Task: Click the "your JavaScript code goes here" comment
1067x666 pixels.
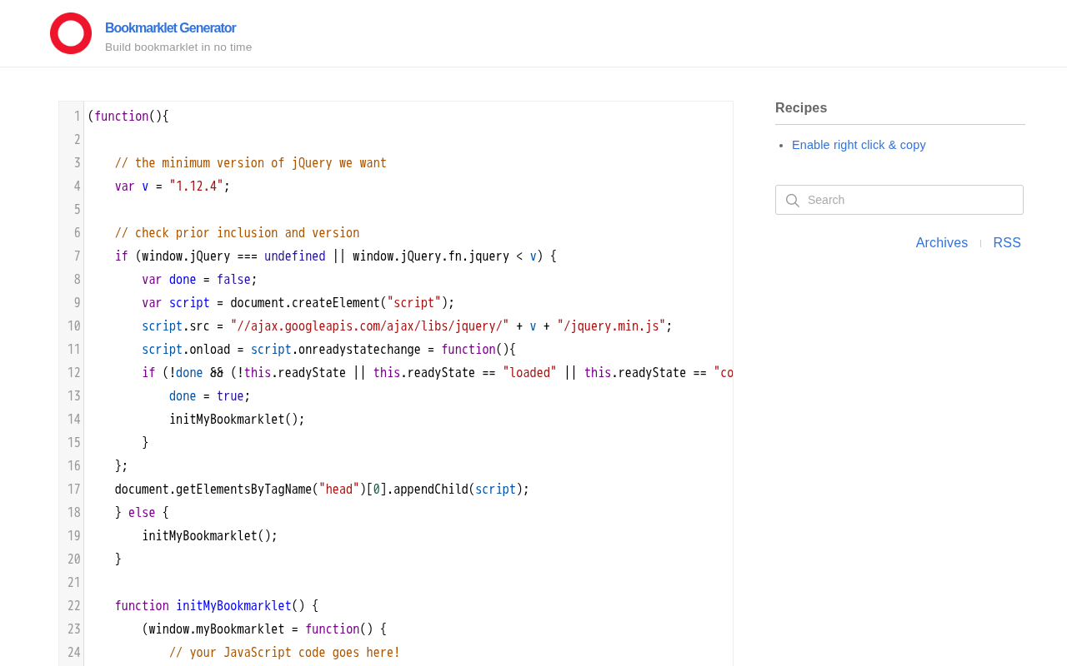Action: click(284, 653)
